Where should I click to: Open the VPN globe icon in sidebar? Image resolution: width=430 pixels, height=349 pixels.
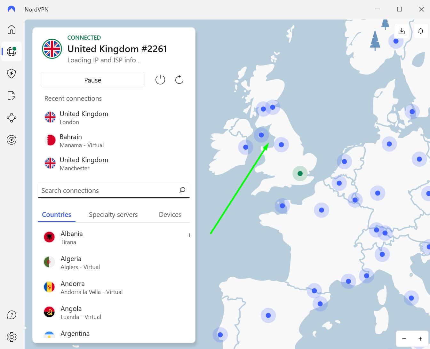pos(12,51)
